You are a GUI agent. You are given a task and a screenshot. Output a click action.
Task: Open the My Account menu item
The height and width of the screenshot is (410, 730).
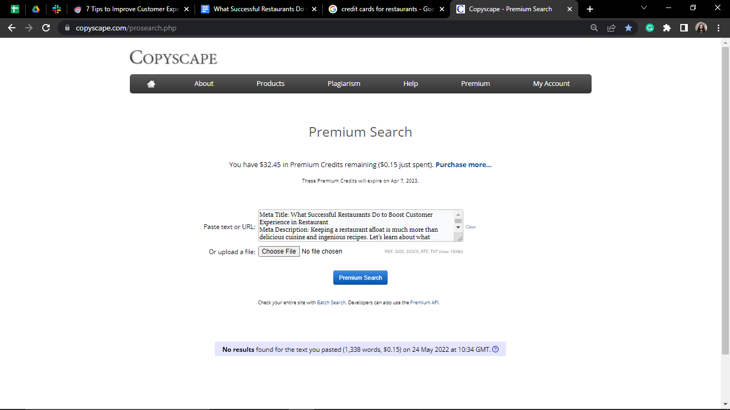(x=552, y=84)
